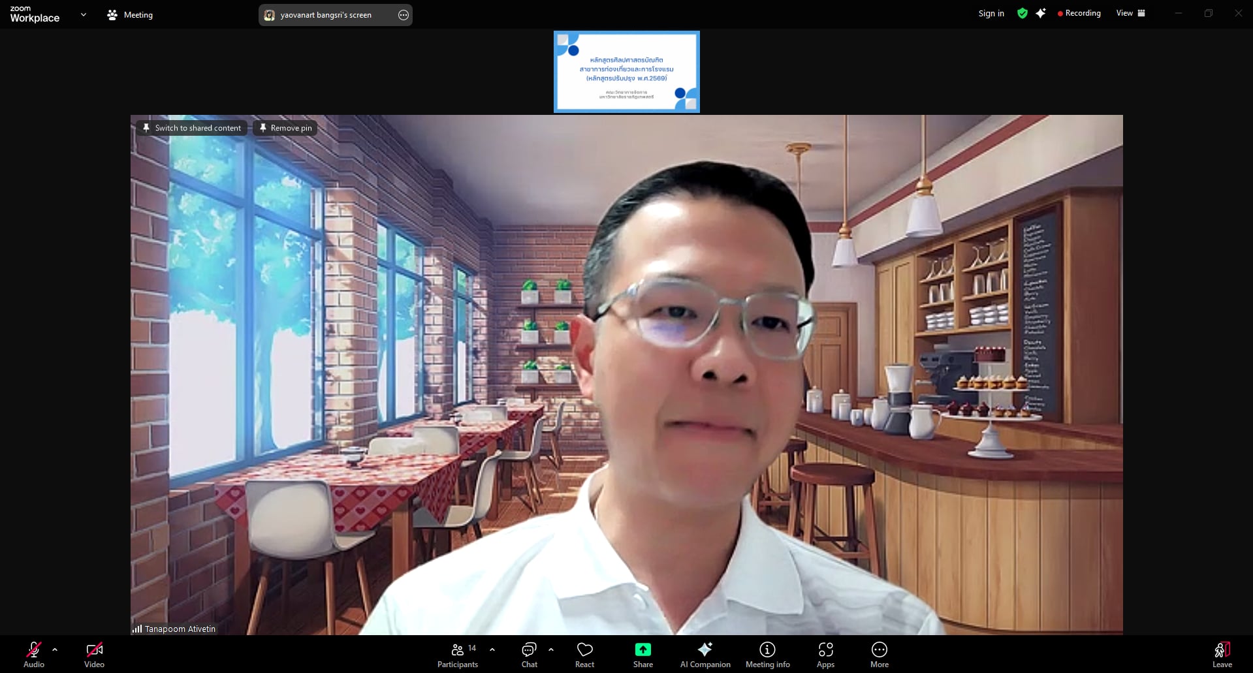Open the Zoom Workplace dropdown arrow

point(84,14)
